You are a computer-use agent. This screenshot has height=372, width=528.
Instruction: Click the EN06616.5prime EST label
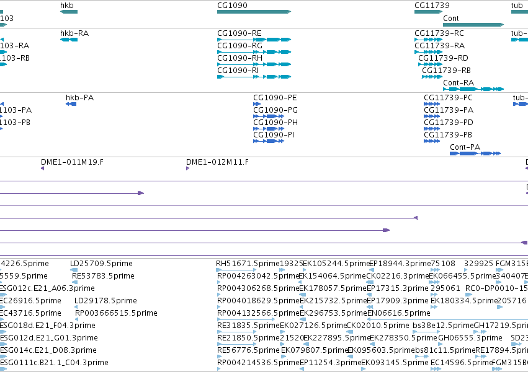(399, 313)
